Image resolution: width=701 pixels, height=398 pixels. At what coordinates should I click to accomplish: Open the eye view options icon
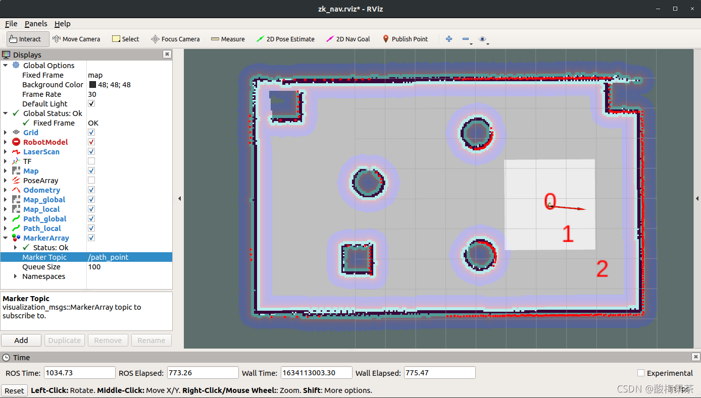coord(483,39)
